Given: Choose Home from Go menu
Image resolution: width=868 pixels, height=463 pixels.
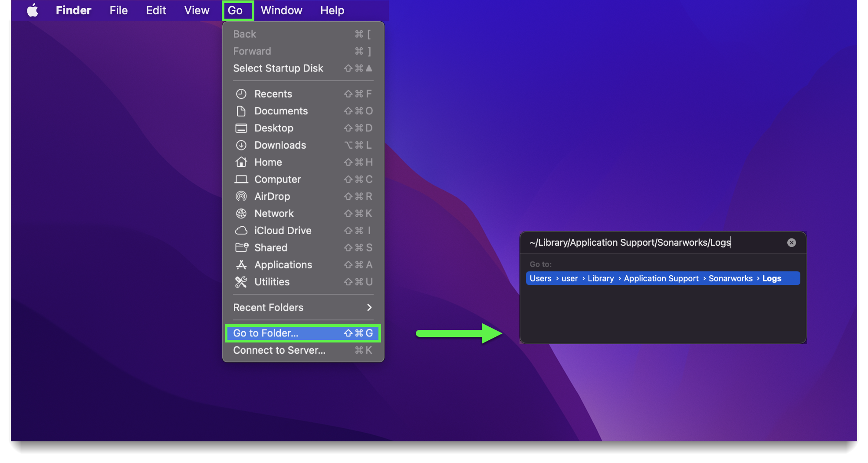Looking at the screenshot, I should [303, 162].
